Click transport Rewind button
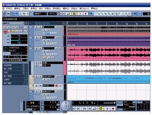152x115 pixels. (x=78, y=109)
